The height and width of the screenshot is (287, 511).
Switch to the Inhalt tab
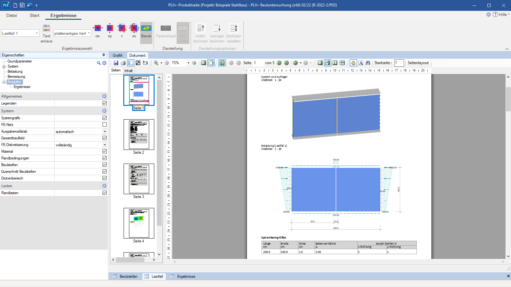tap(129, 71)
